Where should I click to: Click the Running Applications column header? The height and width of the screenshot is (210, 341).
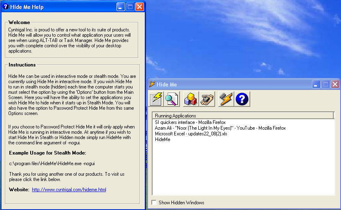[243, 116]
